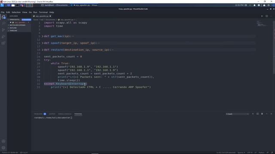Close the terminal panel

pyautogui.click(x=271, y=114)
